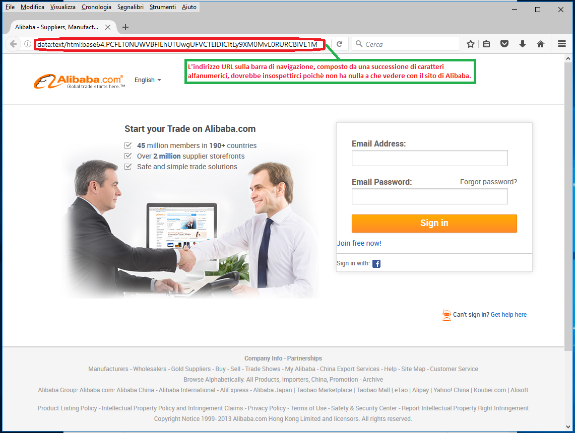This screenshot has height=433, width=575.
Task: Sign in with Facebook icon
Action: point(376,264)
